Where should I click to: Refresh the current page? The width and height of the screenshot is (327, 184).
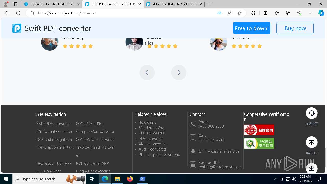coord(18,13)
